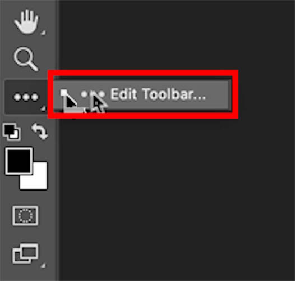Viewport: 295px width, 281px height.
Task: Select the Hand tool
Action: pyautogui.click(x=26, y=22)
